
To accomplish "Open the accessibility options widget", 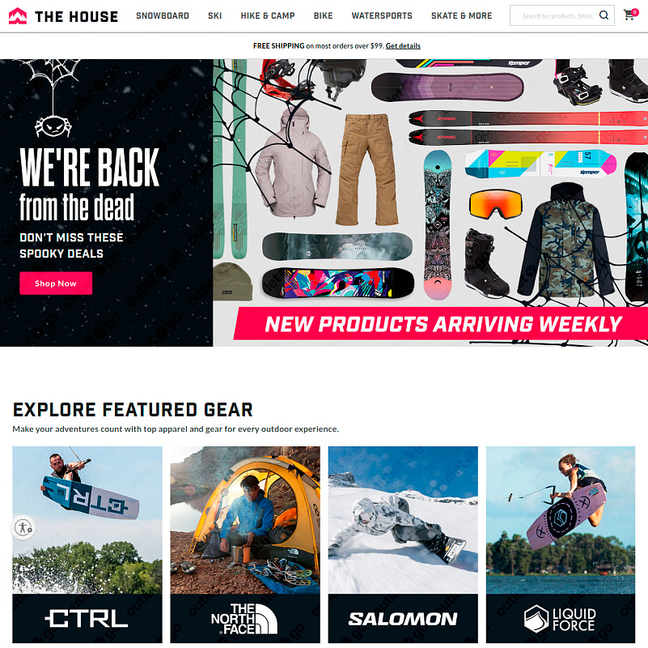I will [x=23, y=527].
